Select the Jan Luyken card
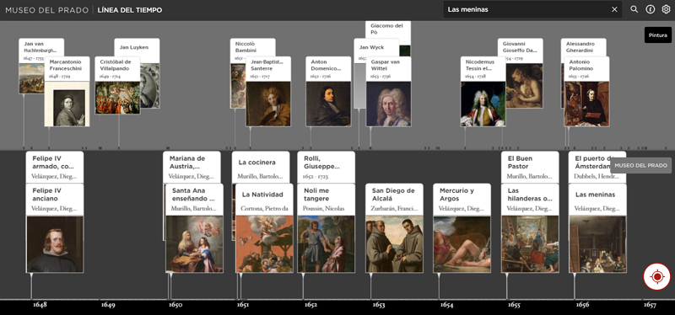Screen dimensions: 675x315 point(137,47)
